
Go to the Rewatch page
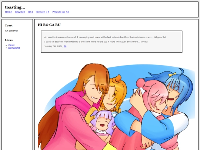[20, 12]
